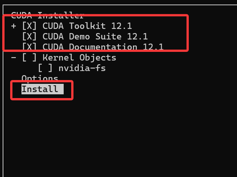Image resolution: width=237 pixels, height=177 pixels.
Task: Open the Options menu entry
Action: [40, 79]
